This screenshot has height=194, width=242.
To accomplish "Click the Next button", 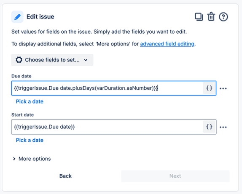I will [175, 176].
